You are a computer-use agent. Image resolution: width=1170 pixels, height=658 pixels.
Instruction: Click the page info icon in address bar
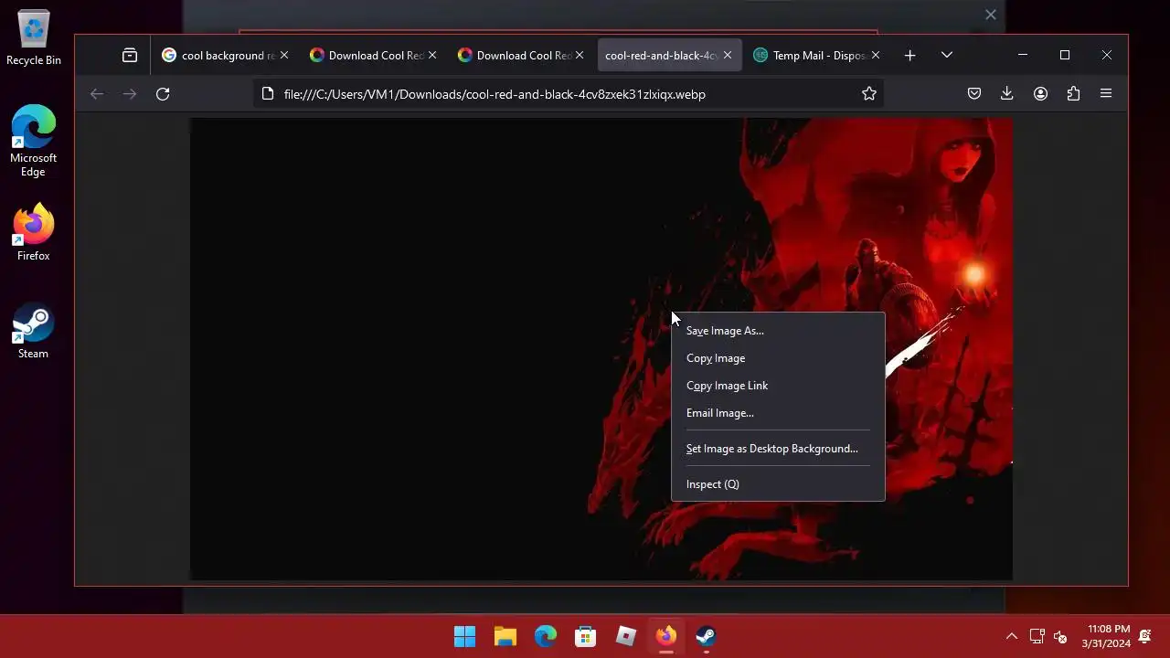(268, 94)
